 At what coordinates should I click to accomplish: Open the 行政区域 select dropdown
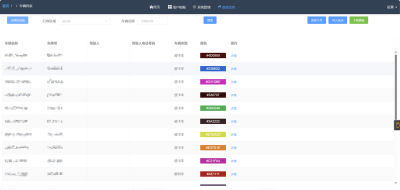[84, 21]
